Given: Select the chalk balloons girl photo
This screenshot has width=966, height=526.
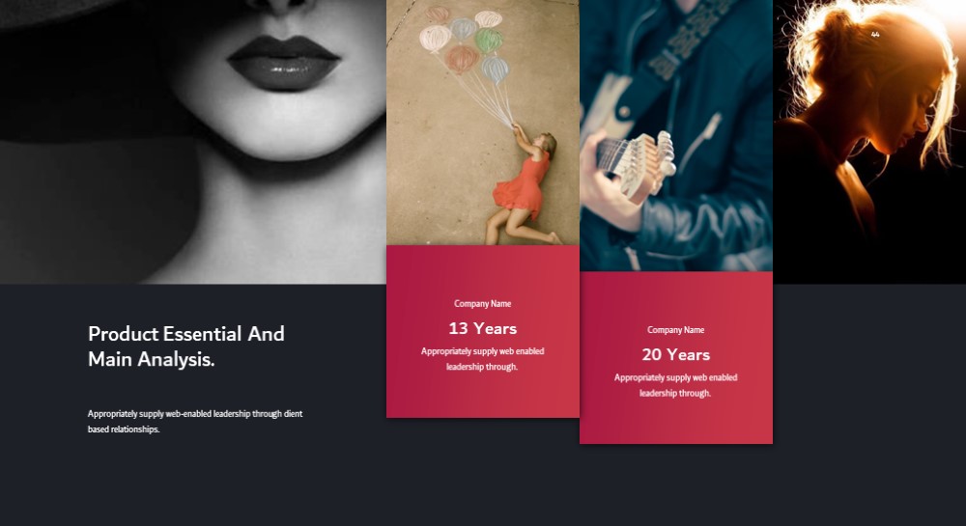Looking at the screenshot, I should pyautogui.click(x=482, y=123).
